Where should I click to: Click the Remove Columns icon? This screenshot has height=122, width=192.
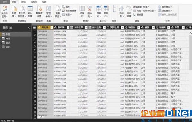90,9
